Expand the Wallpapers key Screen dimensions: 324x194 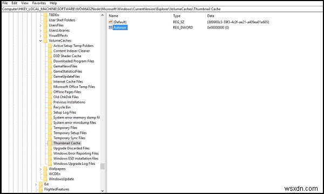click(x=40, y=169)
